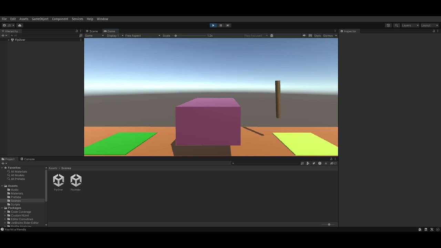441x248 pixels.
Task: Open FlyOver scene row options menu
Action: [81, 40]
